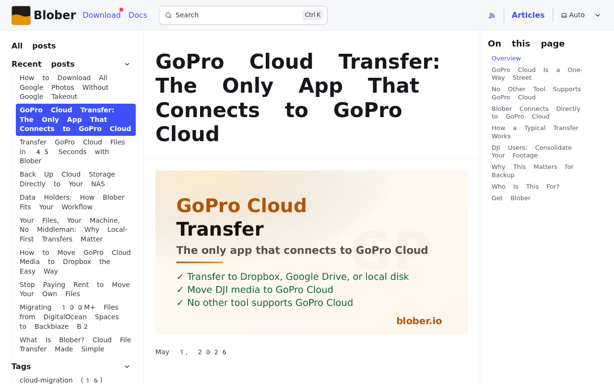Jump to 'Blober Connects Directly to GoPro Cloud'
Screen dimensions: 614x384
coord(536,113)
